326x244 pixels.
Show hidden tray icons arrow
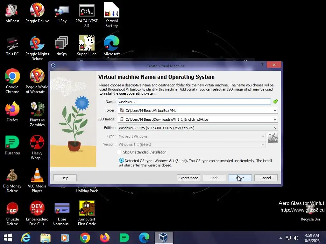pyautogui.click(x=280, y=238)
